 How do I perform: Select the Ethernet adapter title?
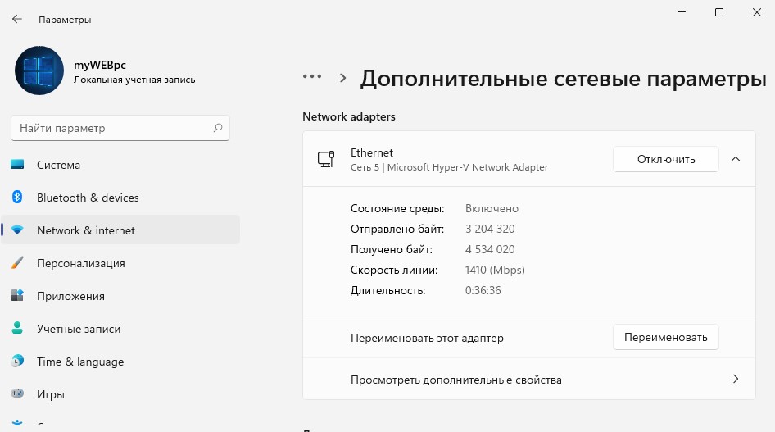[x=372, y=152]
